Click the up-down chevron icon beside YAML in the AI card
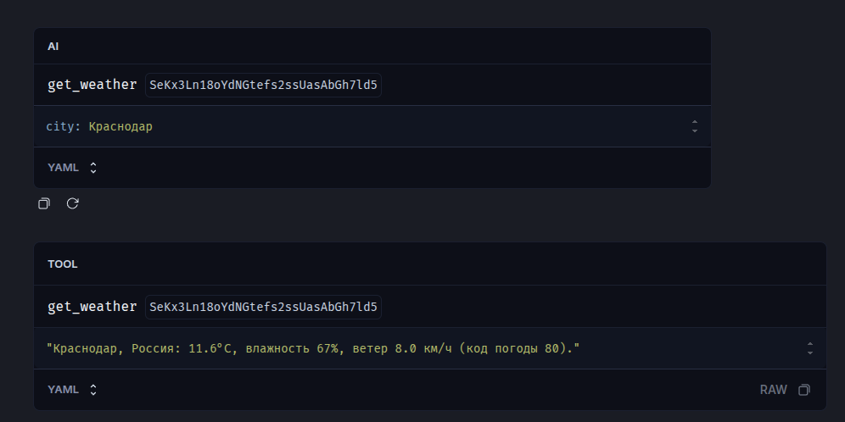845x422 pixels. [x=93, y=168]
